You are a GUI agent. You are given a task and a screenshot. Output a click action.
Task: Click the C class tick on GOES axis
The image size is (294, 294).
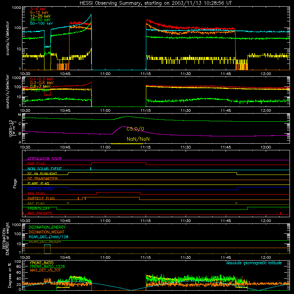pyautogui.click(x=20, y=123)
